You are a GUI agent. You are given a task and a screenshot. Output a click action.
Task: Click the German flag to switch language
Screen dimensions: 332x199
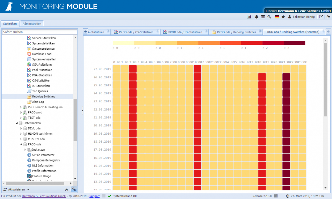pyautogui.click(x=277, y=17)
